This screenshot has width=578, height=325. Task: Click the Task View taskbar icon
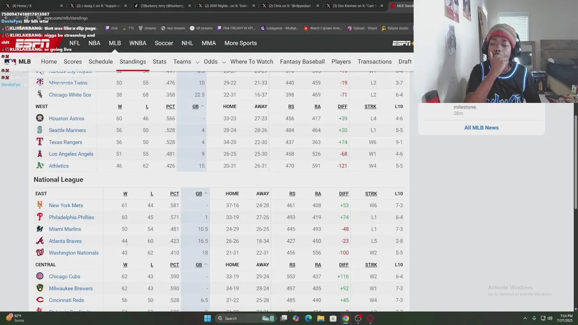pos(284,318)
